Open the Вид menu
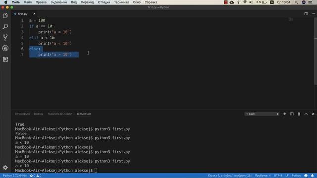The width and height of the screenshot is (317, 178). coord(74,2)
